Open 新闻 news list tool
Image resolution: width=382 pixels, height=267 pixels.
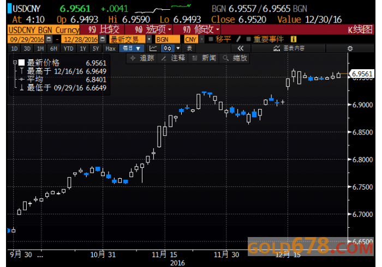(204, 58)
